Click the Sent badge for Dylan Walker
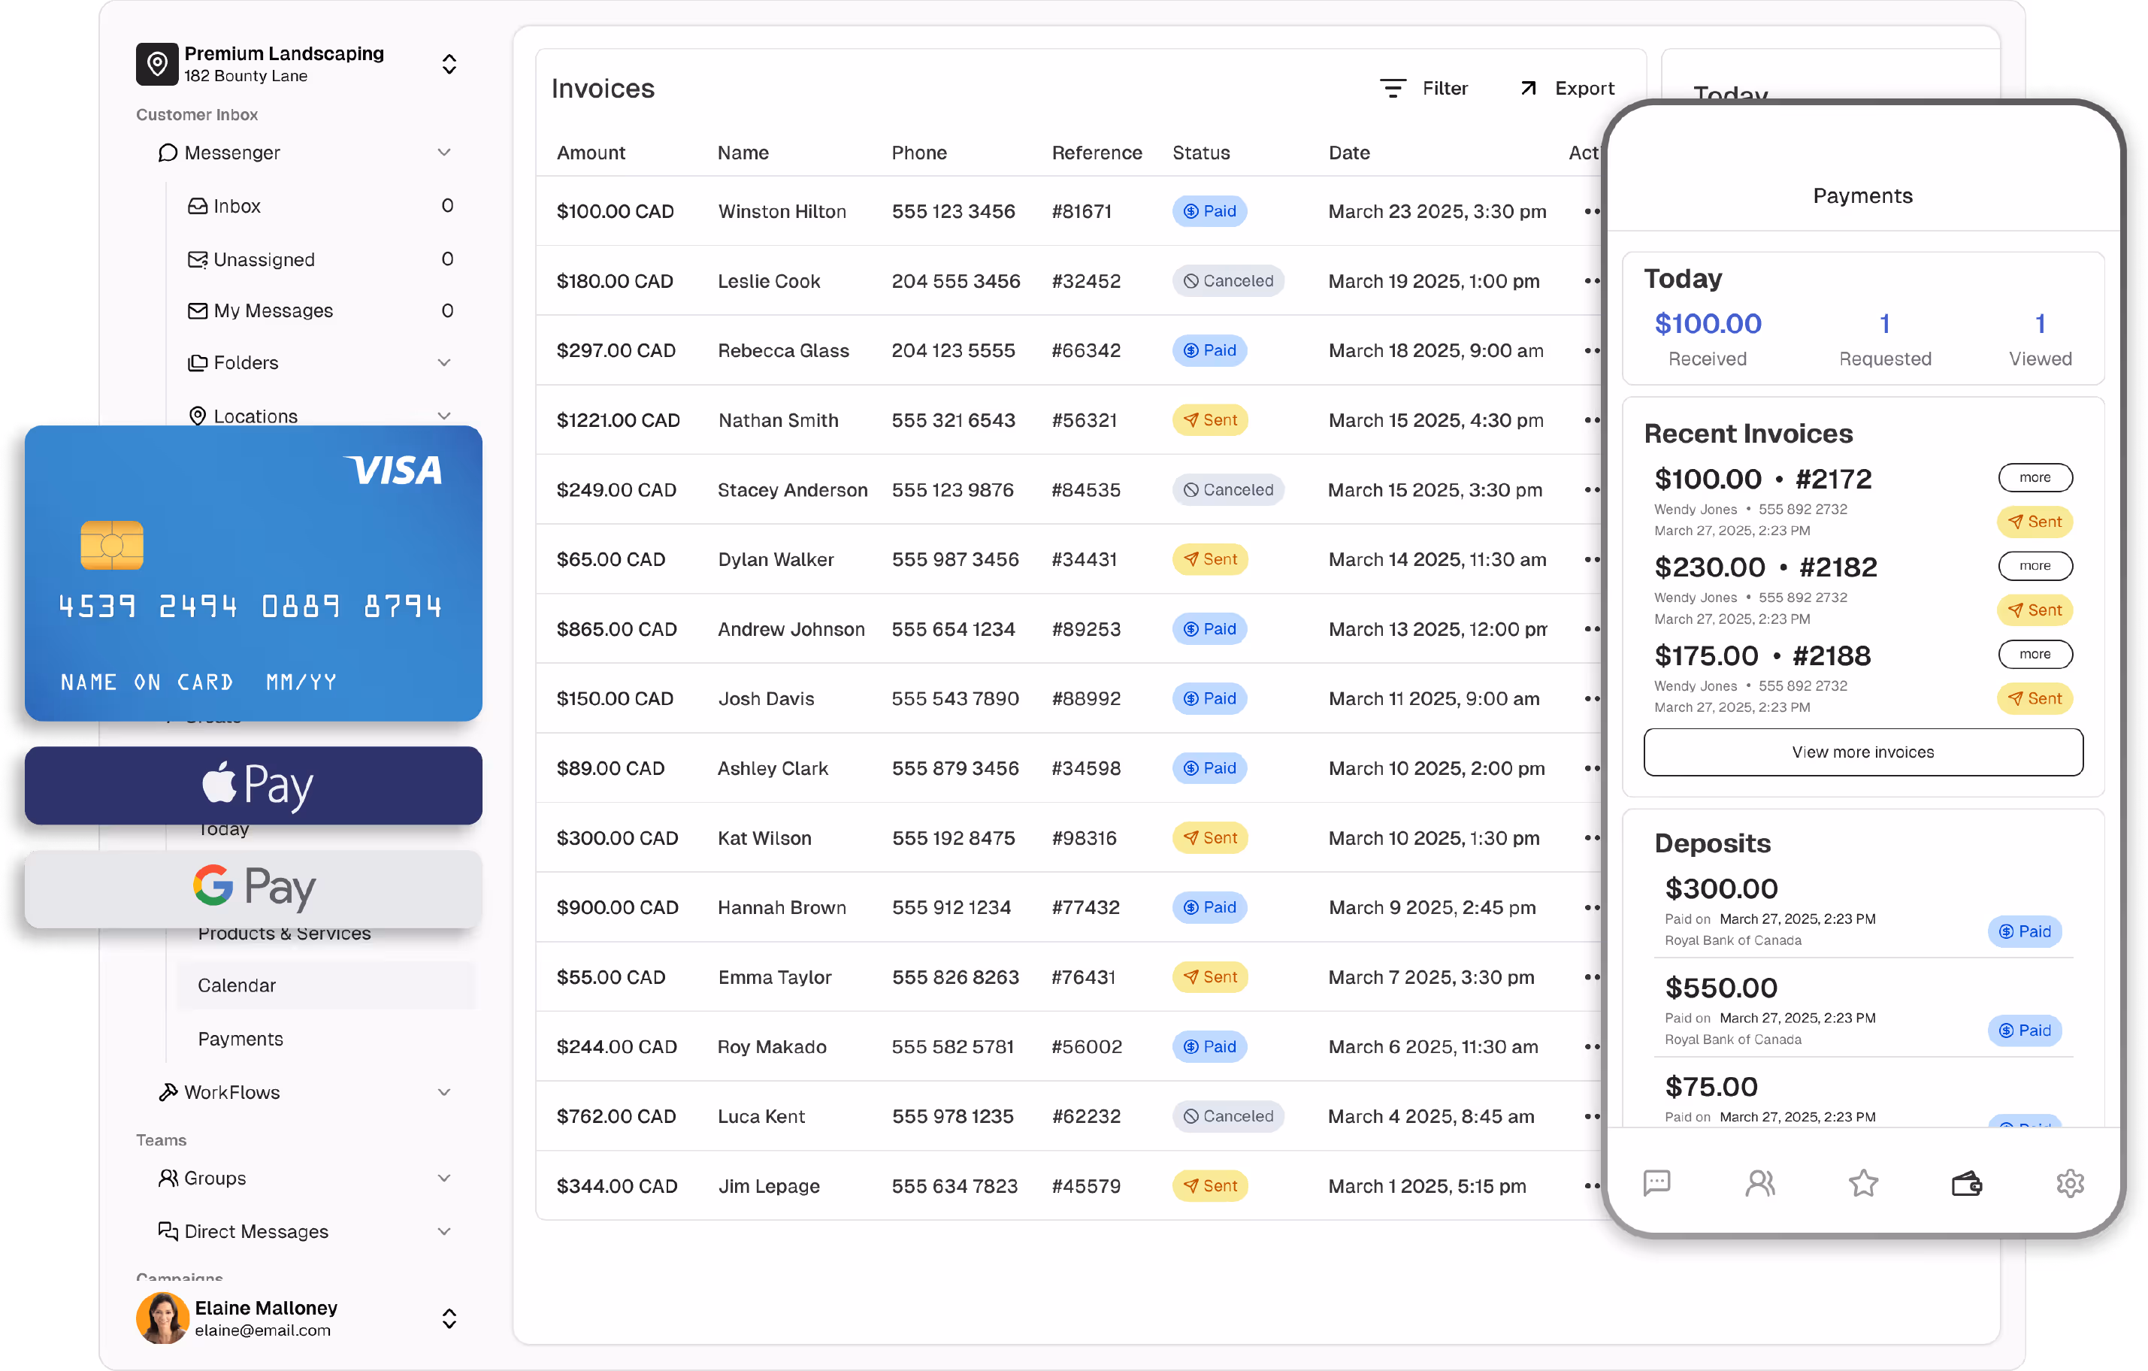Viewport: 2148px width, 1371px height. [x=1209, y=559]
